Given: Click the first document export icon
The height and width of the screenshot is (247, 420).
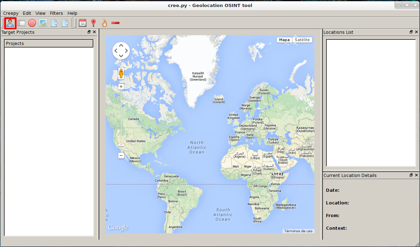Looking at the screenshot, I should coord(54,23).
